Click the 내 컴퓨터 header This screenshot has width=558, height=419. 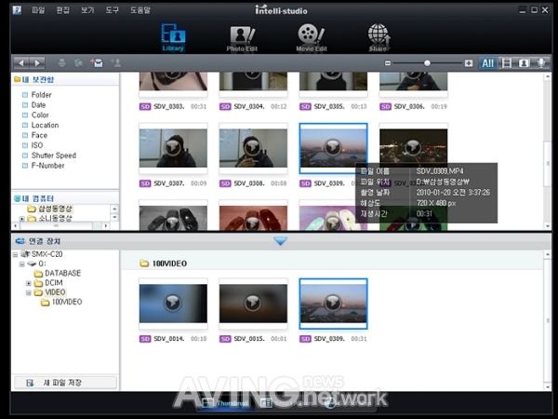point(38,198)
